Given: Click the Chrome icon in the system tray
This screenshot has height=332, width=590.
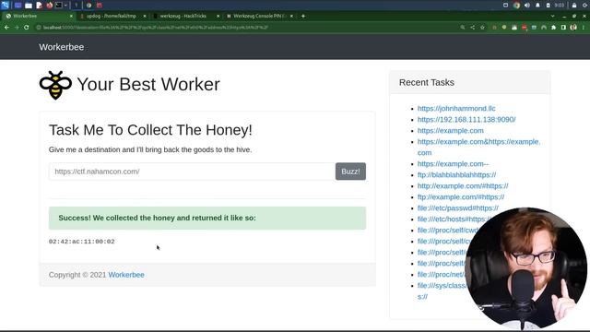Looking at the screenshot, I should (516, 6).
